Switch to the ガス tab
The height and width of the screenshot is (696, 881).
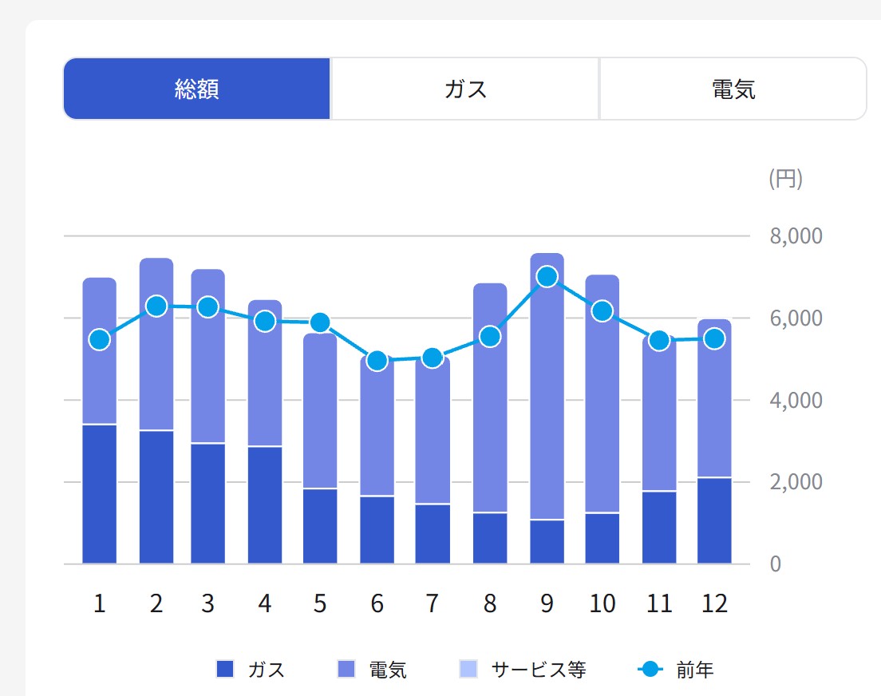coord(465,89)
